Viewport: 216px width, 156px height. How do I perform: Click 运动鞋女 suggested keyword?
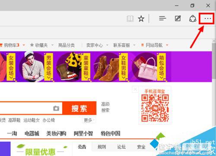tap(32, 120)
